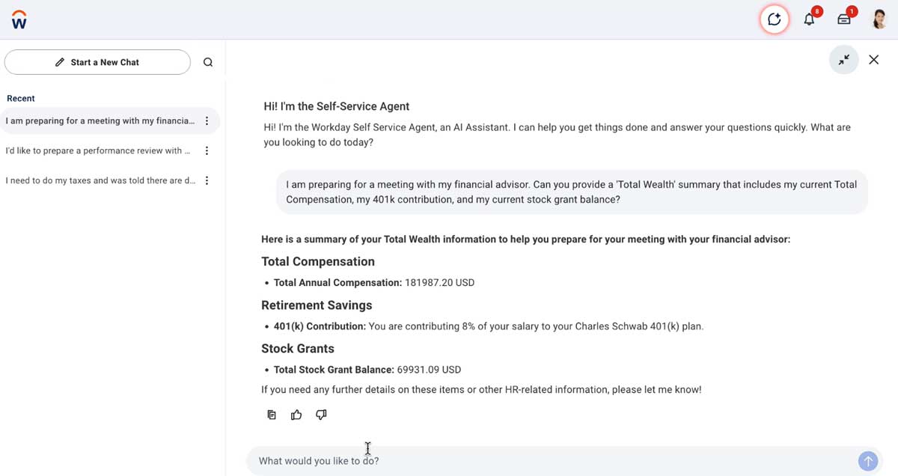Open options for performance review chat
This screenshot has height=476, width=898.
point(207,151)
